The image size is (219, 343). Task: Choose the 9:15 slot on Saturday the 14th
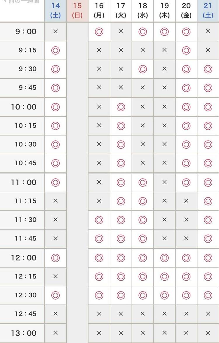(x=55, y=50)
